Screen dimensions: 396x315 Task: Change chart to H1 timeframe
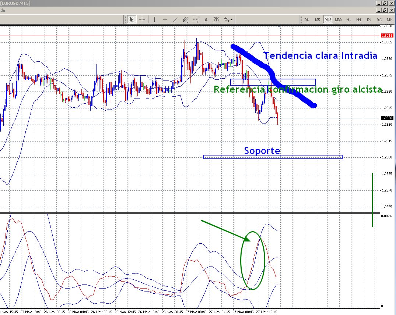pos(348,19)
